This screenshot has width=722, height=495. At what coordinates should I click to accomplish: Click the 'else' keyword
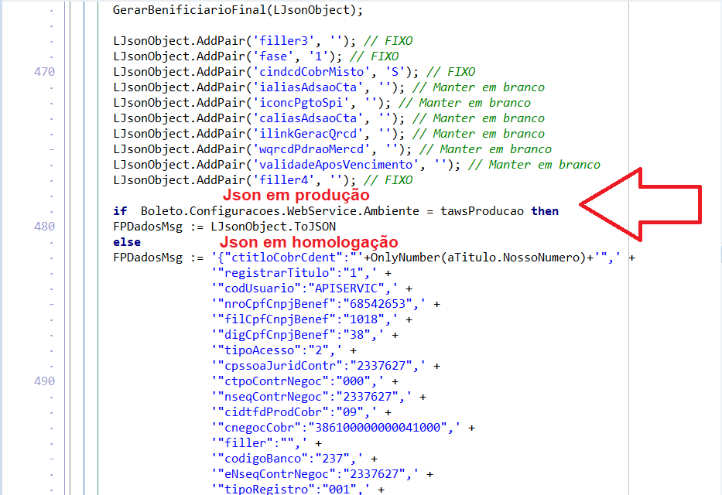(x=127, y=242)
